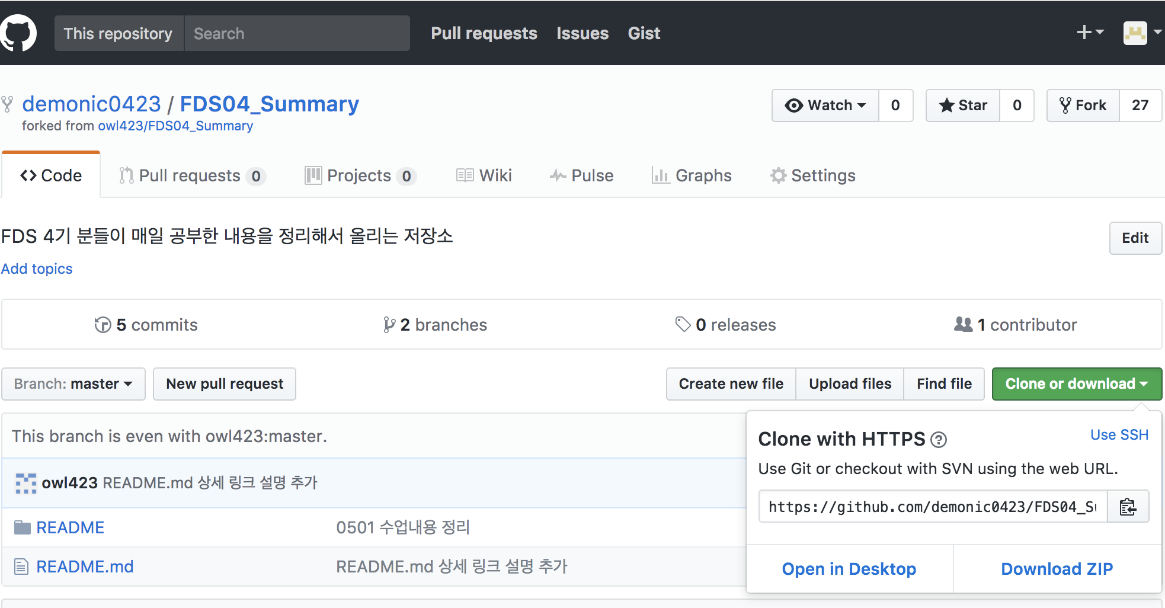Open the latest commit message next to owl423
Screen dimensions: 1165x608
(210, 483)
